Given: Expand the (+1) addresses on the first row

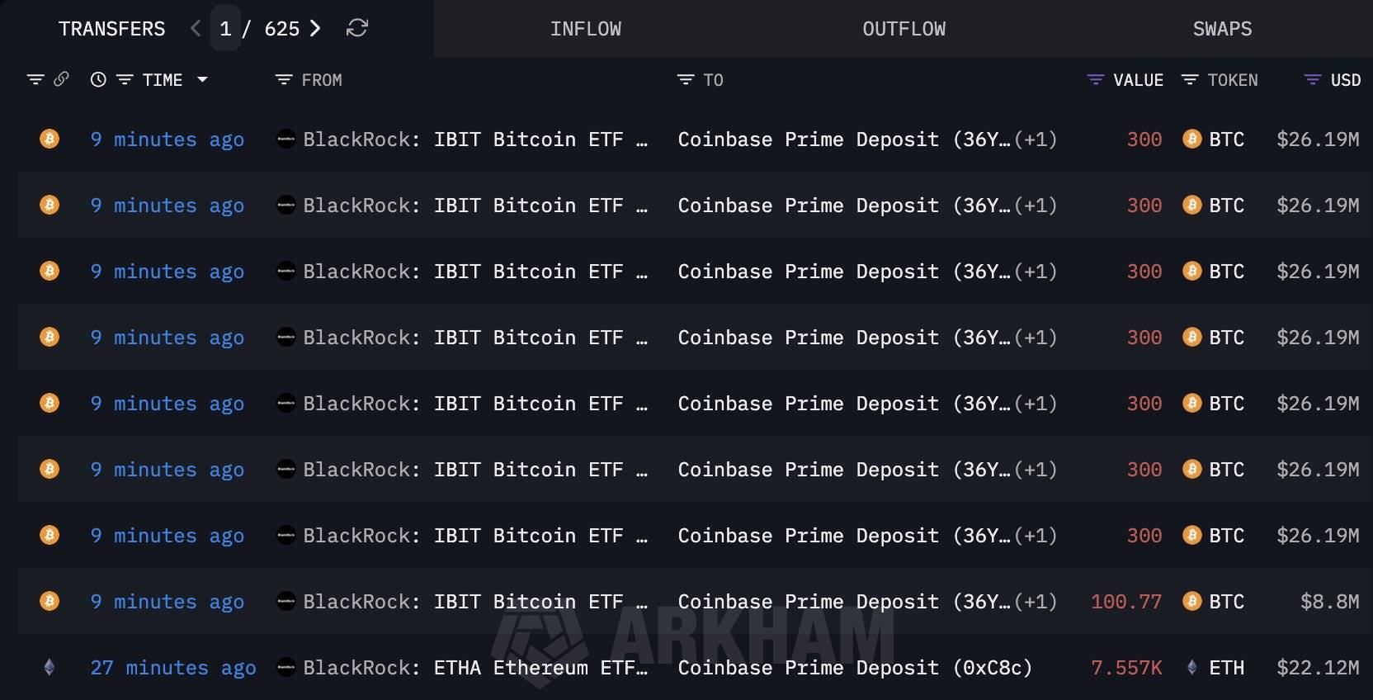Looking at the screenshot, I should click(1035, 140).
